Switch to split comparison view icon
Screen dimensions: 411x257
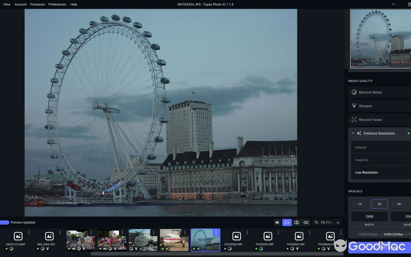[296, 222]
